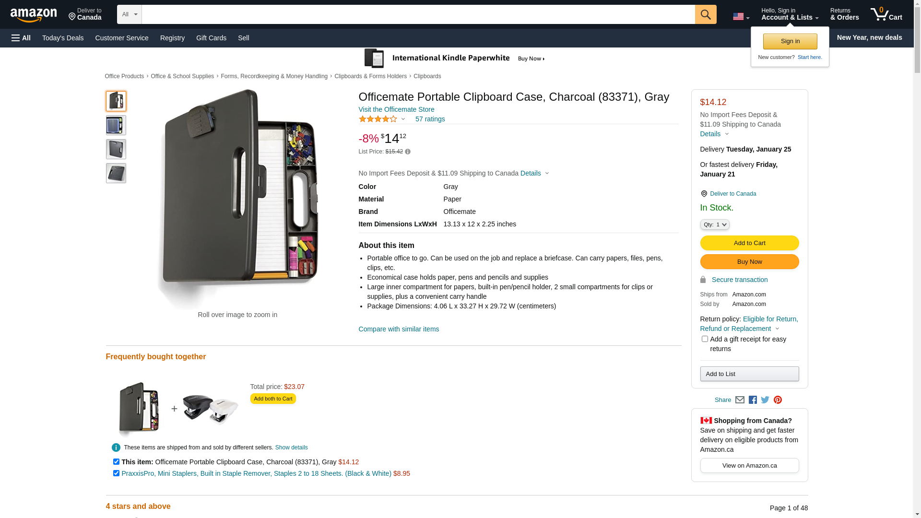
Task: Open the All search category dropdown
Action: point(129,14)
